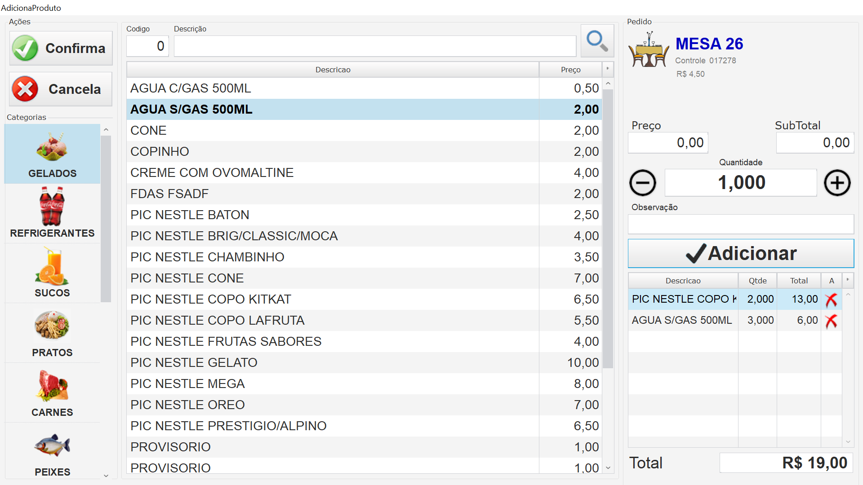Sort products by Preço column header
Image resolution: width=863 pixels, height=485 pixels.
(570, 70)
